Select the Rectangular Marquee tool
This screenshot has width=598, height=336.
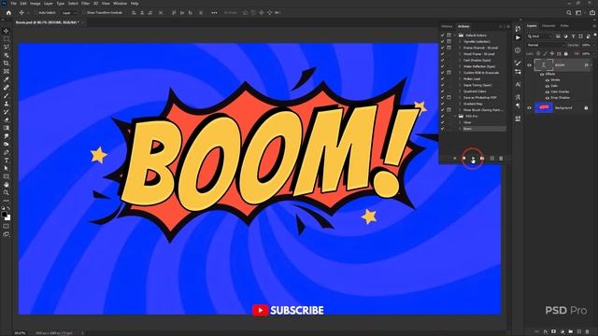click(x=7, y=39)
